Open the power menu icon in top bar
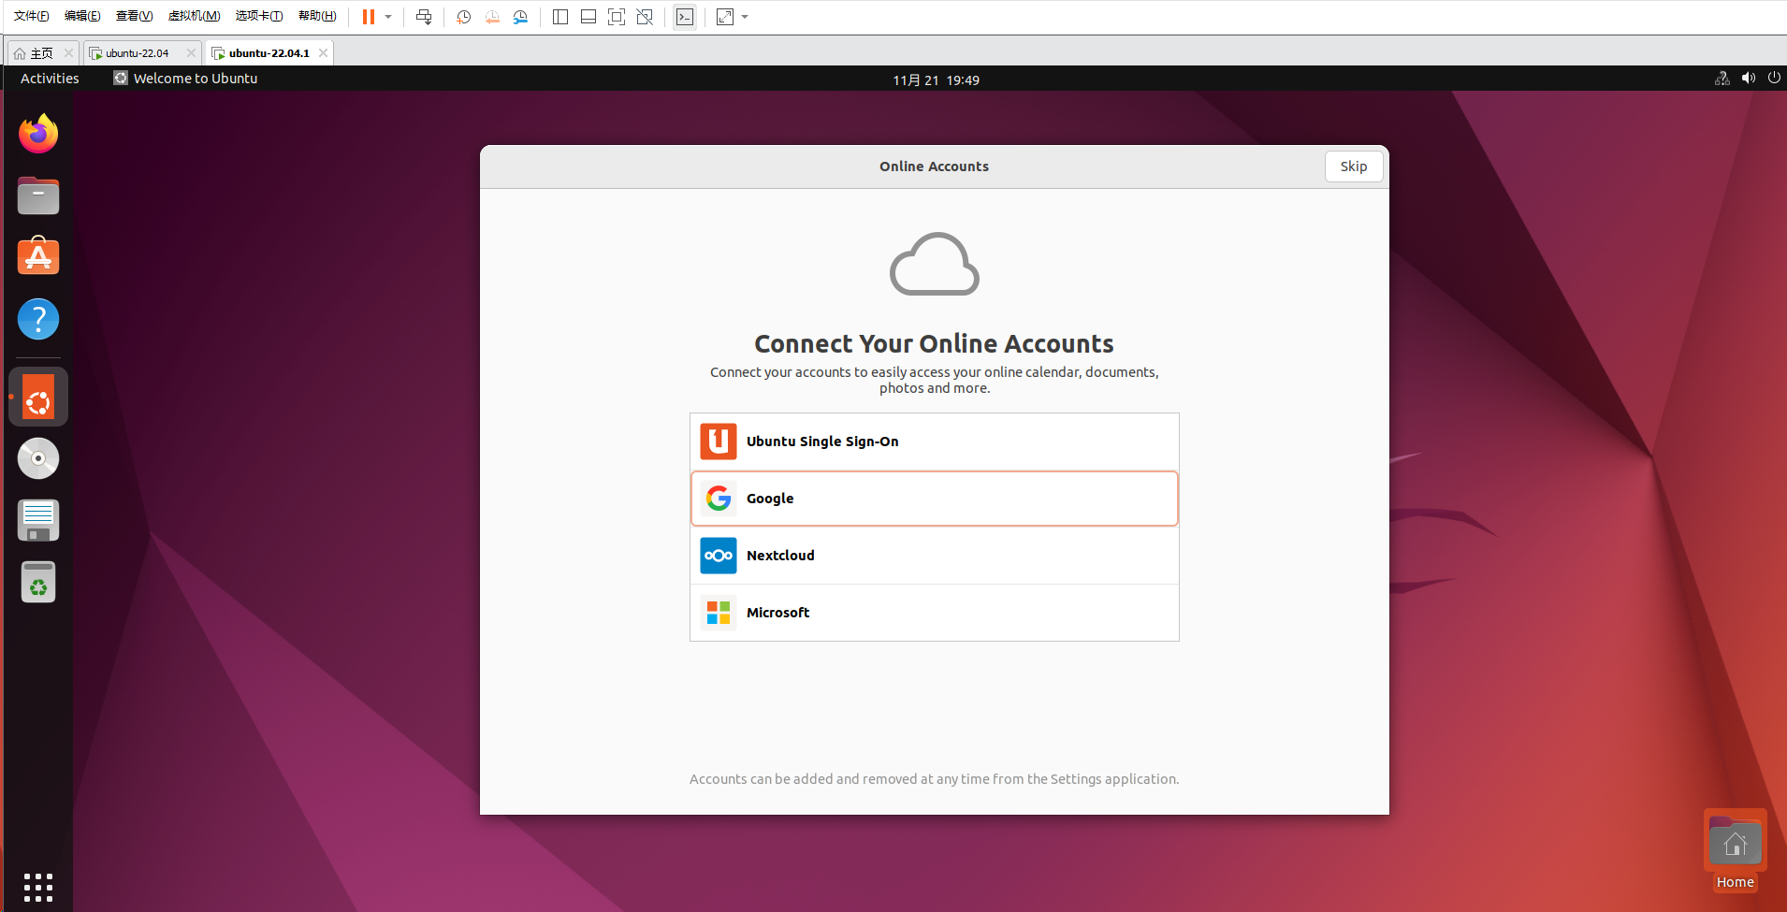The height and width of the screenshot is (912, 1787). click(x=1774, y=79)
